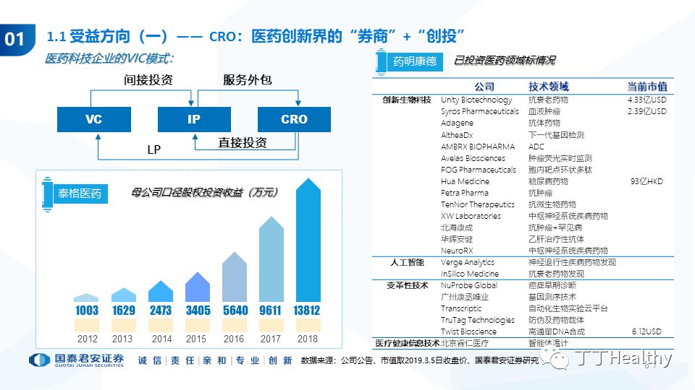The image size is (695, 390).
Task: Click the 当前市值 column header
Action: pos(647,87)
